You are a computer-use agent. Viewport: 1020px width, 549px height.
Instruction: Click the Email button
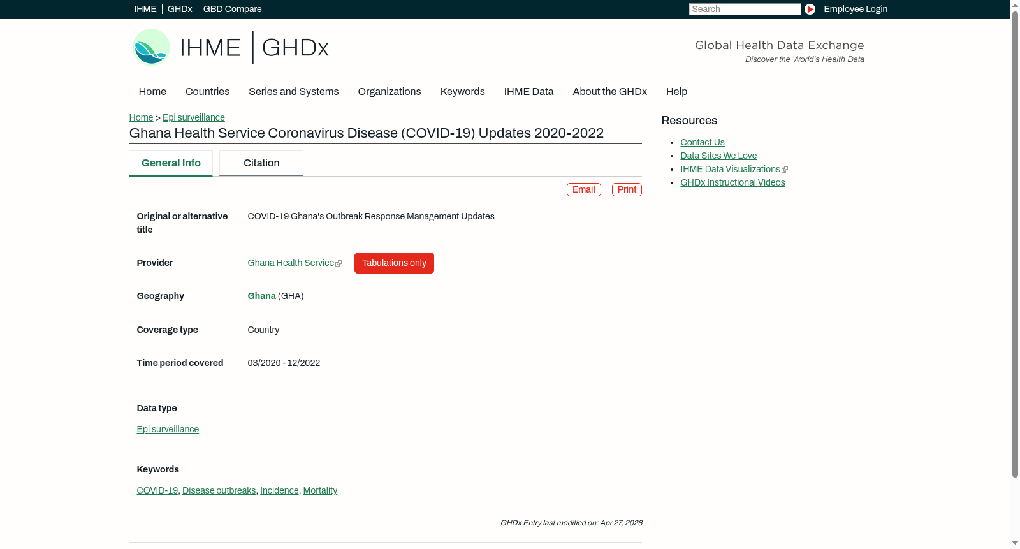pyautogui.click(x=584, y=189)
